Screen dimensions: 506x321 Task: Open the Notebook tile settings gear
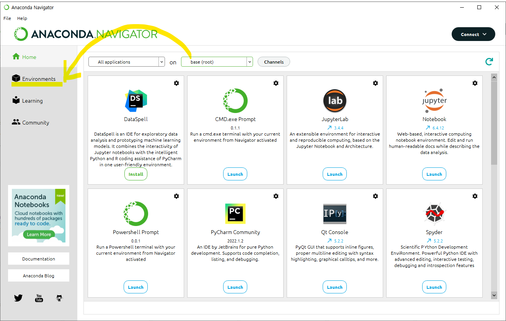(x=475, y=83)
